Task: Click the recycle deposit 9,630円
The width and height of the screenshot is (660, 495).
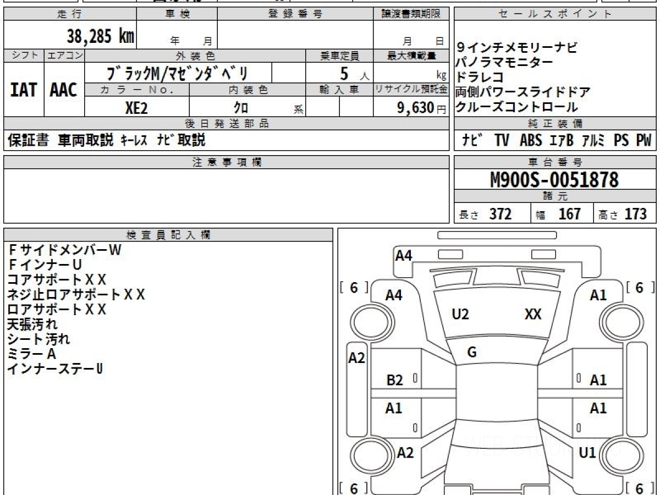Action: (422, 108)
